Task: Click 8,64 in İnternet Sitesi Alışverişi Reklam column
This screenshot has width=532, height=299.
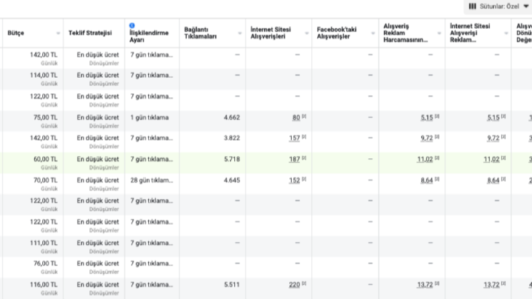Action: click(493, 180)
